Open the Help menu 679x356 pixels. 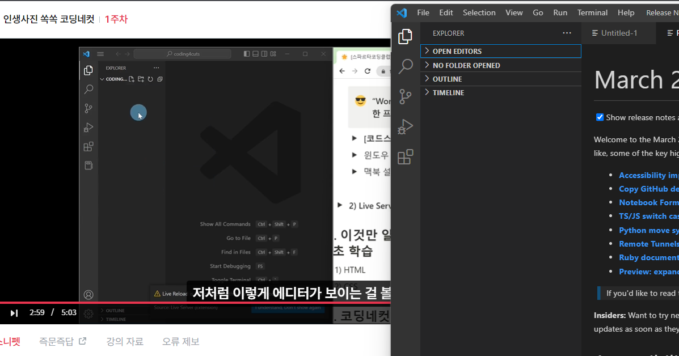point(626,12)
